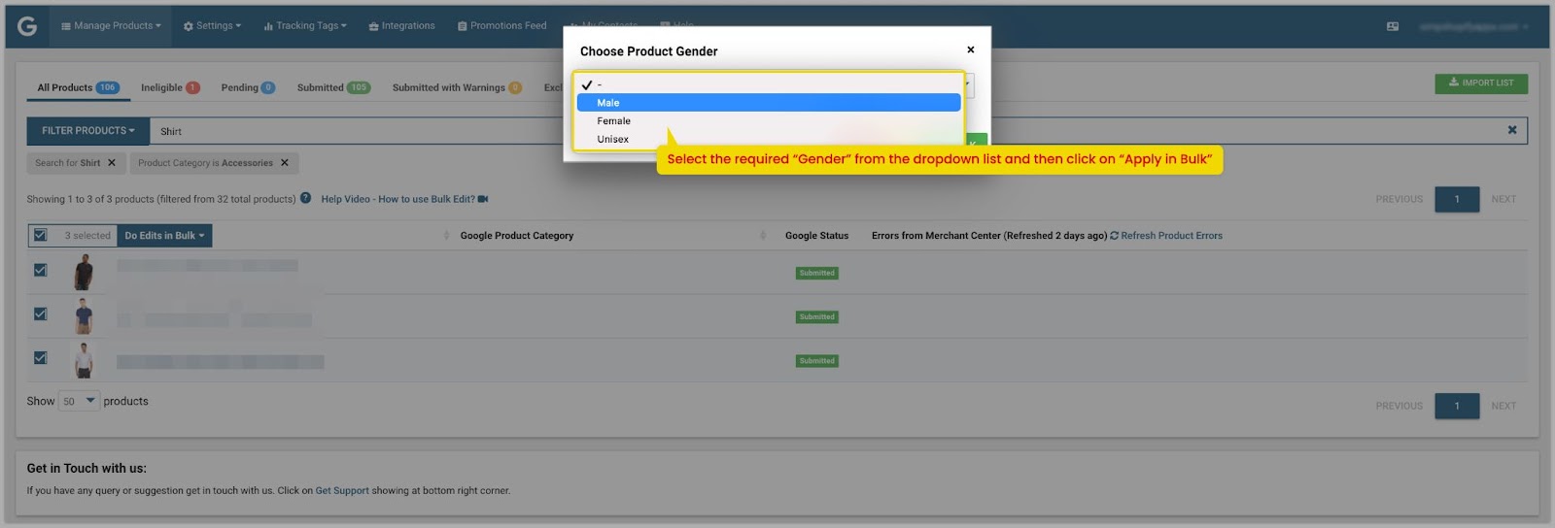Choose Male from gender list
The width and height of the screenshot is (1555, 528).
[x=769, y=103]
